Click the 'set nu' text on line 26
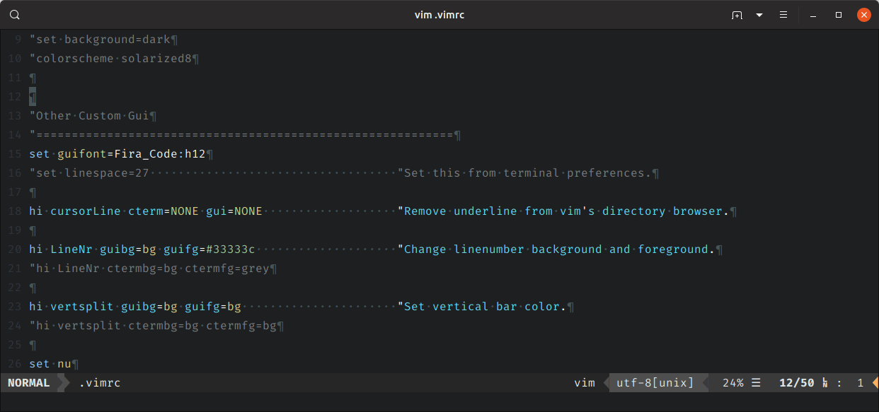Screen dimensions: 879x412 coord(50,364)
